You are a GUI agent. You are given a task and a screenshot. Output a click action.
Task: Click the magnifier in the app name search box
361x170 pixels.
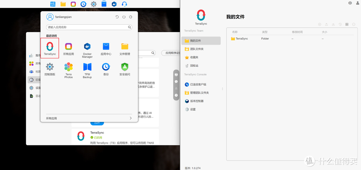point(130,27)
